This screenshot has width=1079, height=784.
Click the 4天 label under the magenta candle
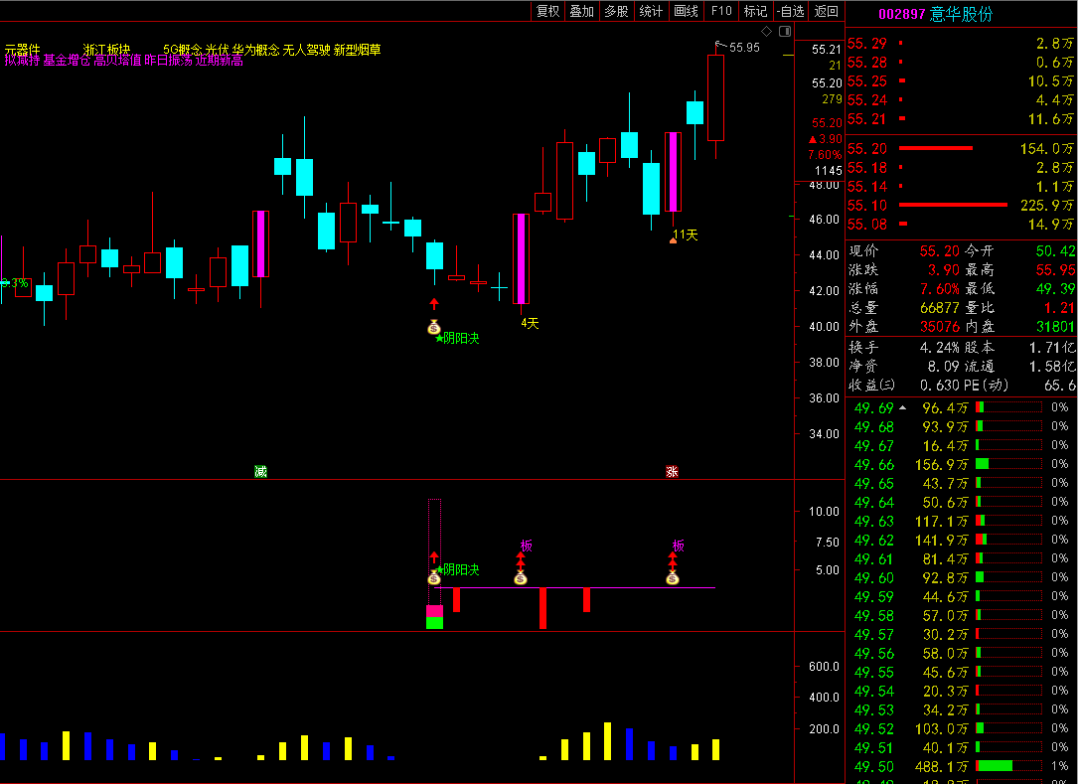(x=530, y=324)
